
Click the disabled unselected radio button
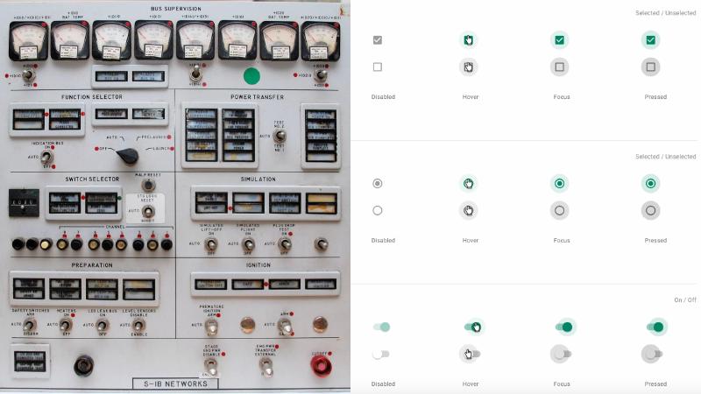pyautogui.click(x=377, y=210)
